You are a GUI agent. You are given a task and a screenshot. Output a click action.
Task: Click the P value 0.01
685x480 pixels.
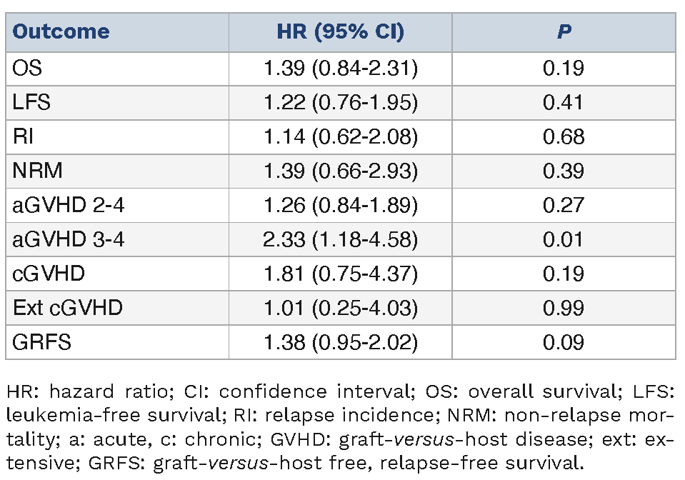point(564,240)
